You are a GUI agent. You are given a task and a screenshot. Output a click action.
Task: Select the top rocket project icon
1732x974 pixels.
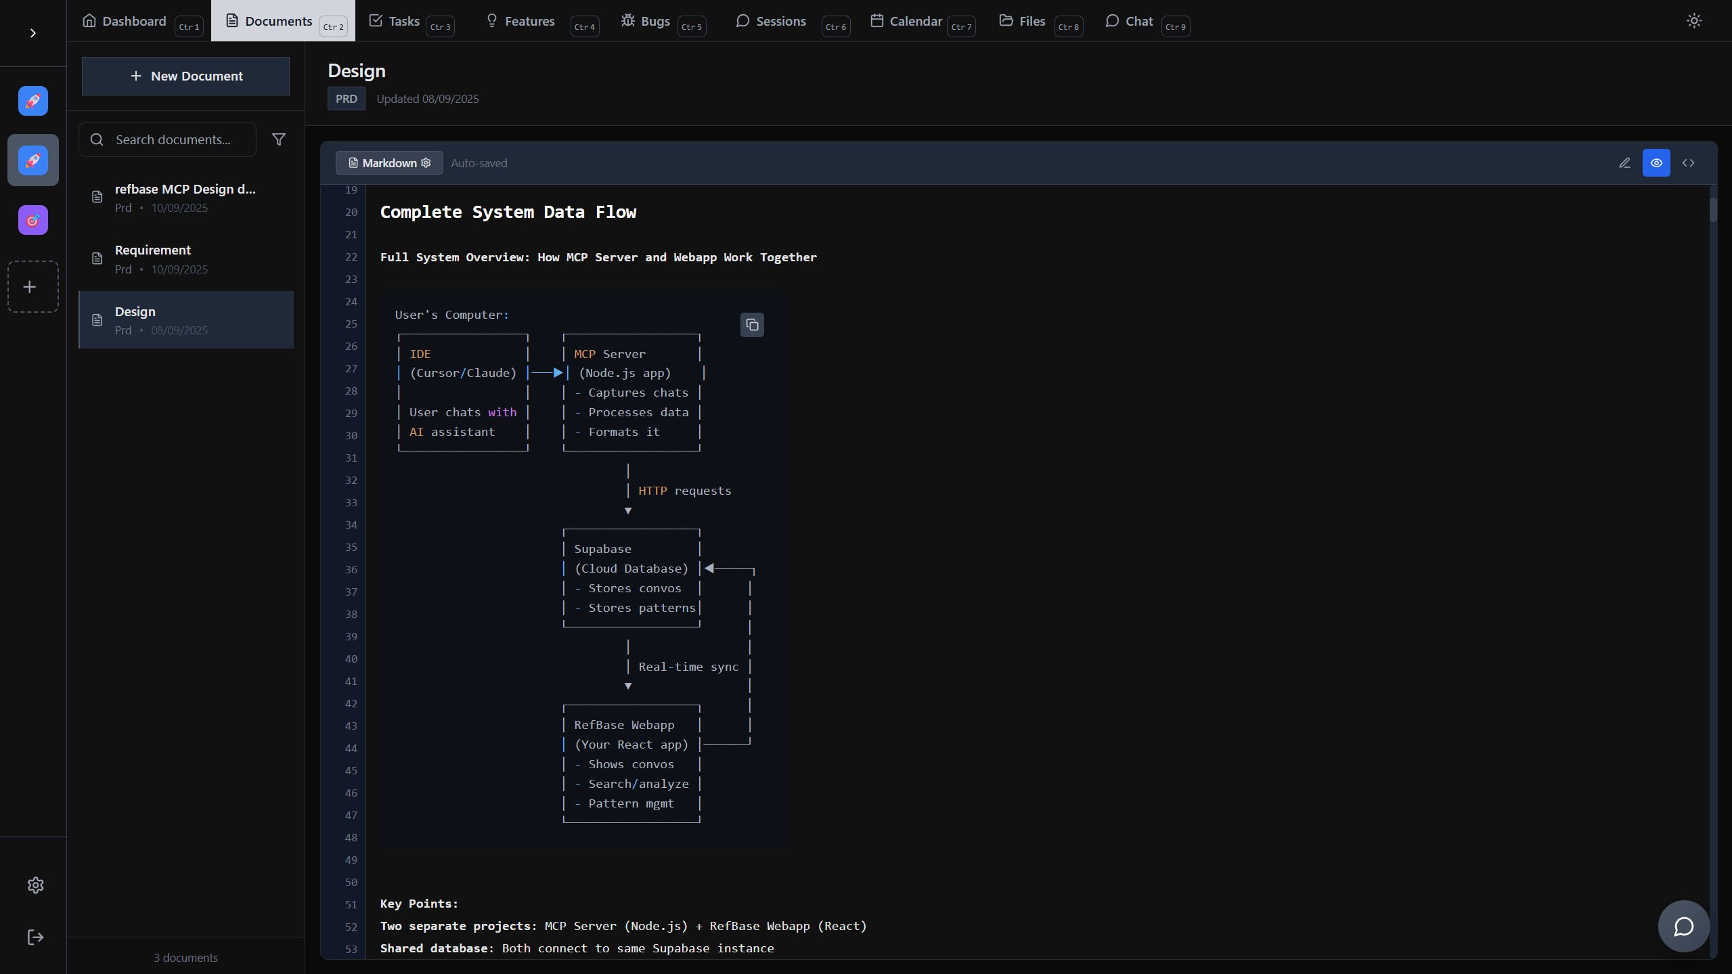point(32,101)
